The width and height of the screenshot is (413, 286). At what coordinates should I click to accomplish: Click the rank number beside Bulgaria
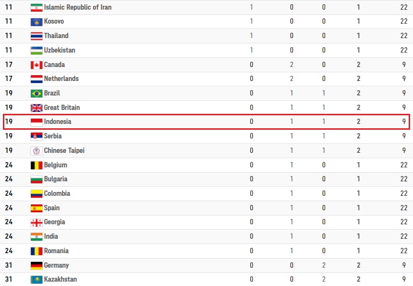click(x=9, y=179)
